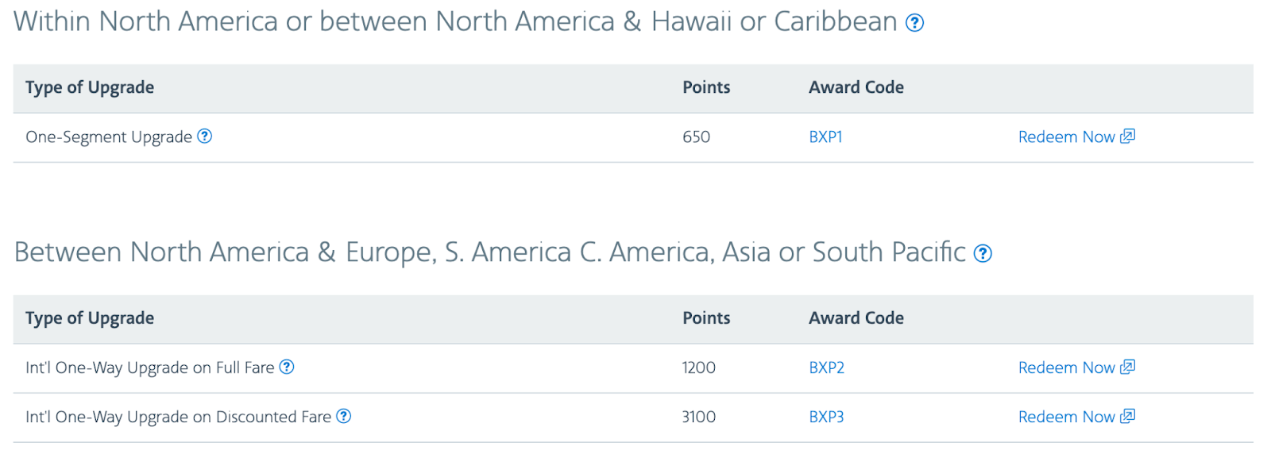Click the One-Segment Upgrade row label
This screenshot has height=454, width=1271.
109,137
